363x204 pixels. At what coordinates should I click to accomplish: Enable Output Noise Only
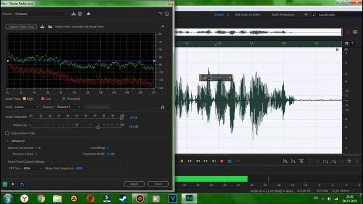pyautogui.click(x=7, y=133)
